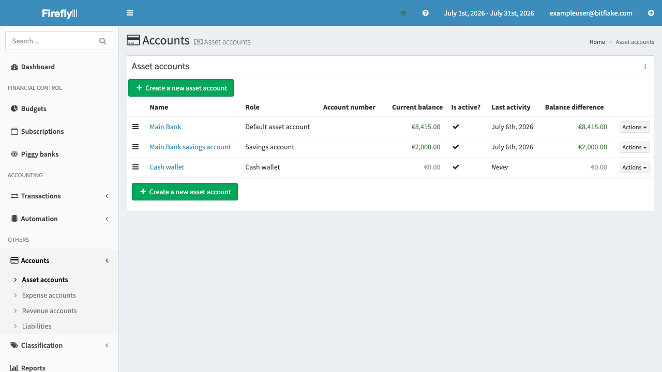Image resolution: width=662 pixels, height=372 pixels.
Task: Click the active checkmark for Main Bank
Action: coord(456,127)
